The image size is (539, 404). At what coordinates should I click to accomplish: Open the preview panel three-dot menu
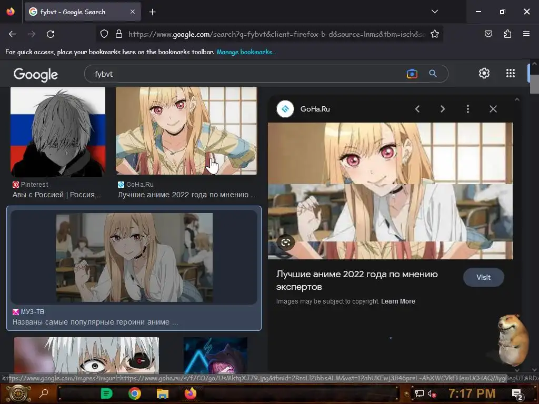coord(467,109)
